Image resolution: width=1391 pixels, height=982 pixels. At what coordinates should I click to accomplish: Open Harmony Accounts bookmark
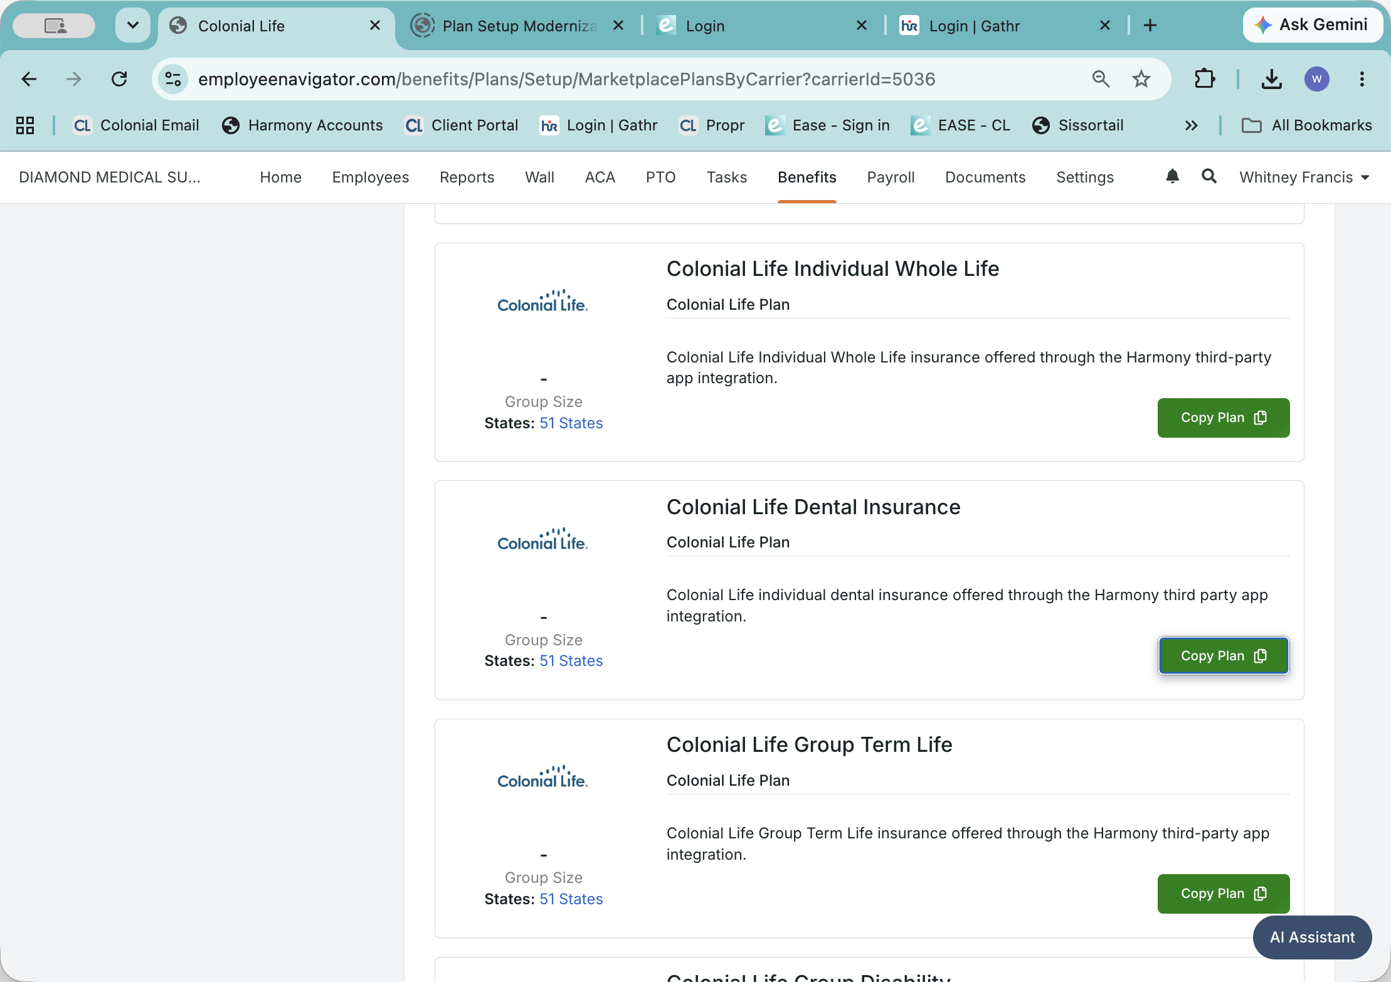[x=302, y=125]
